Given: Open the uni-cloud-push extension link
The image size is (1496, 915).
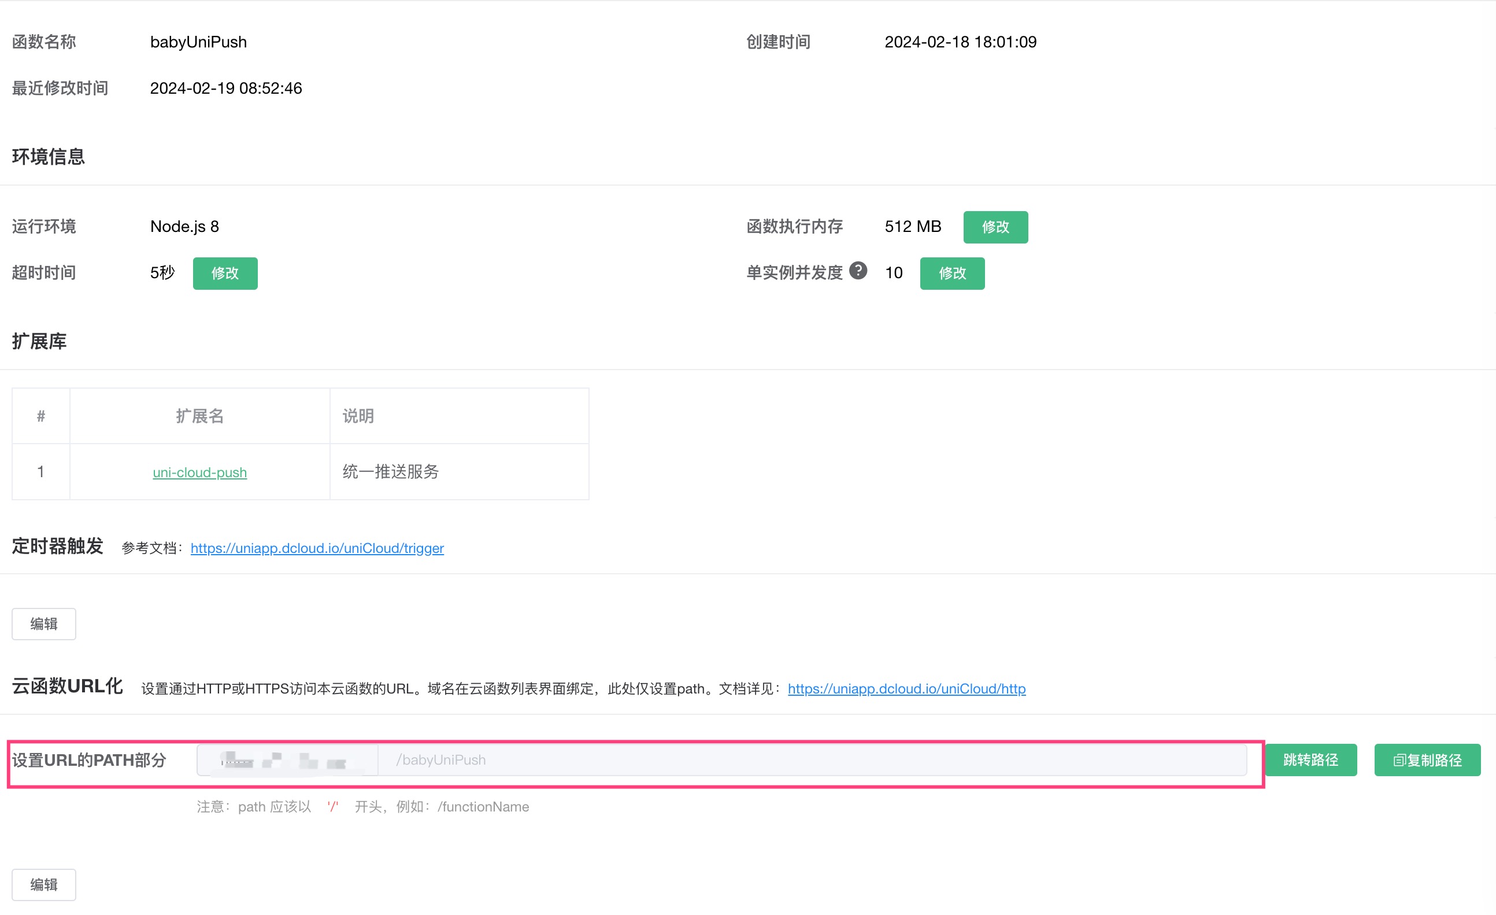Looking at the screenshot, I should coord(199,472).
